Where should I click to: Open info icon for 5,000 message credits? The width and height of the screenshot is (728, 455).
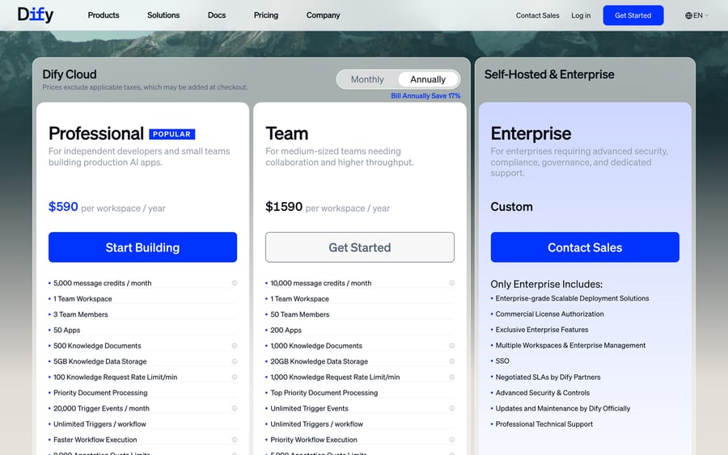235,283
